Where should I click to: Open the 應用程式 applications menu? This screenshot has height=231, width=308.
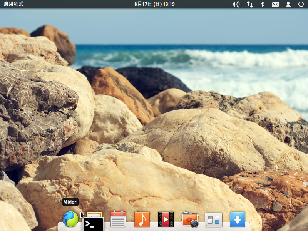pyautogui.click(x=13, y=4)
